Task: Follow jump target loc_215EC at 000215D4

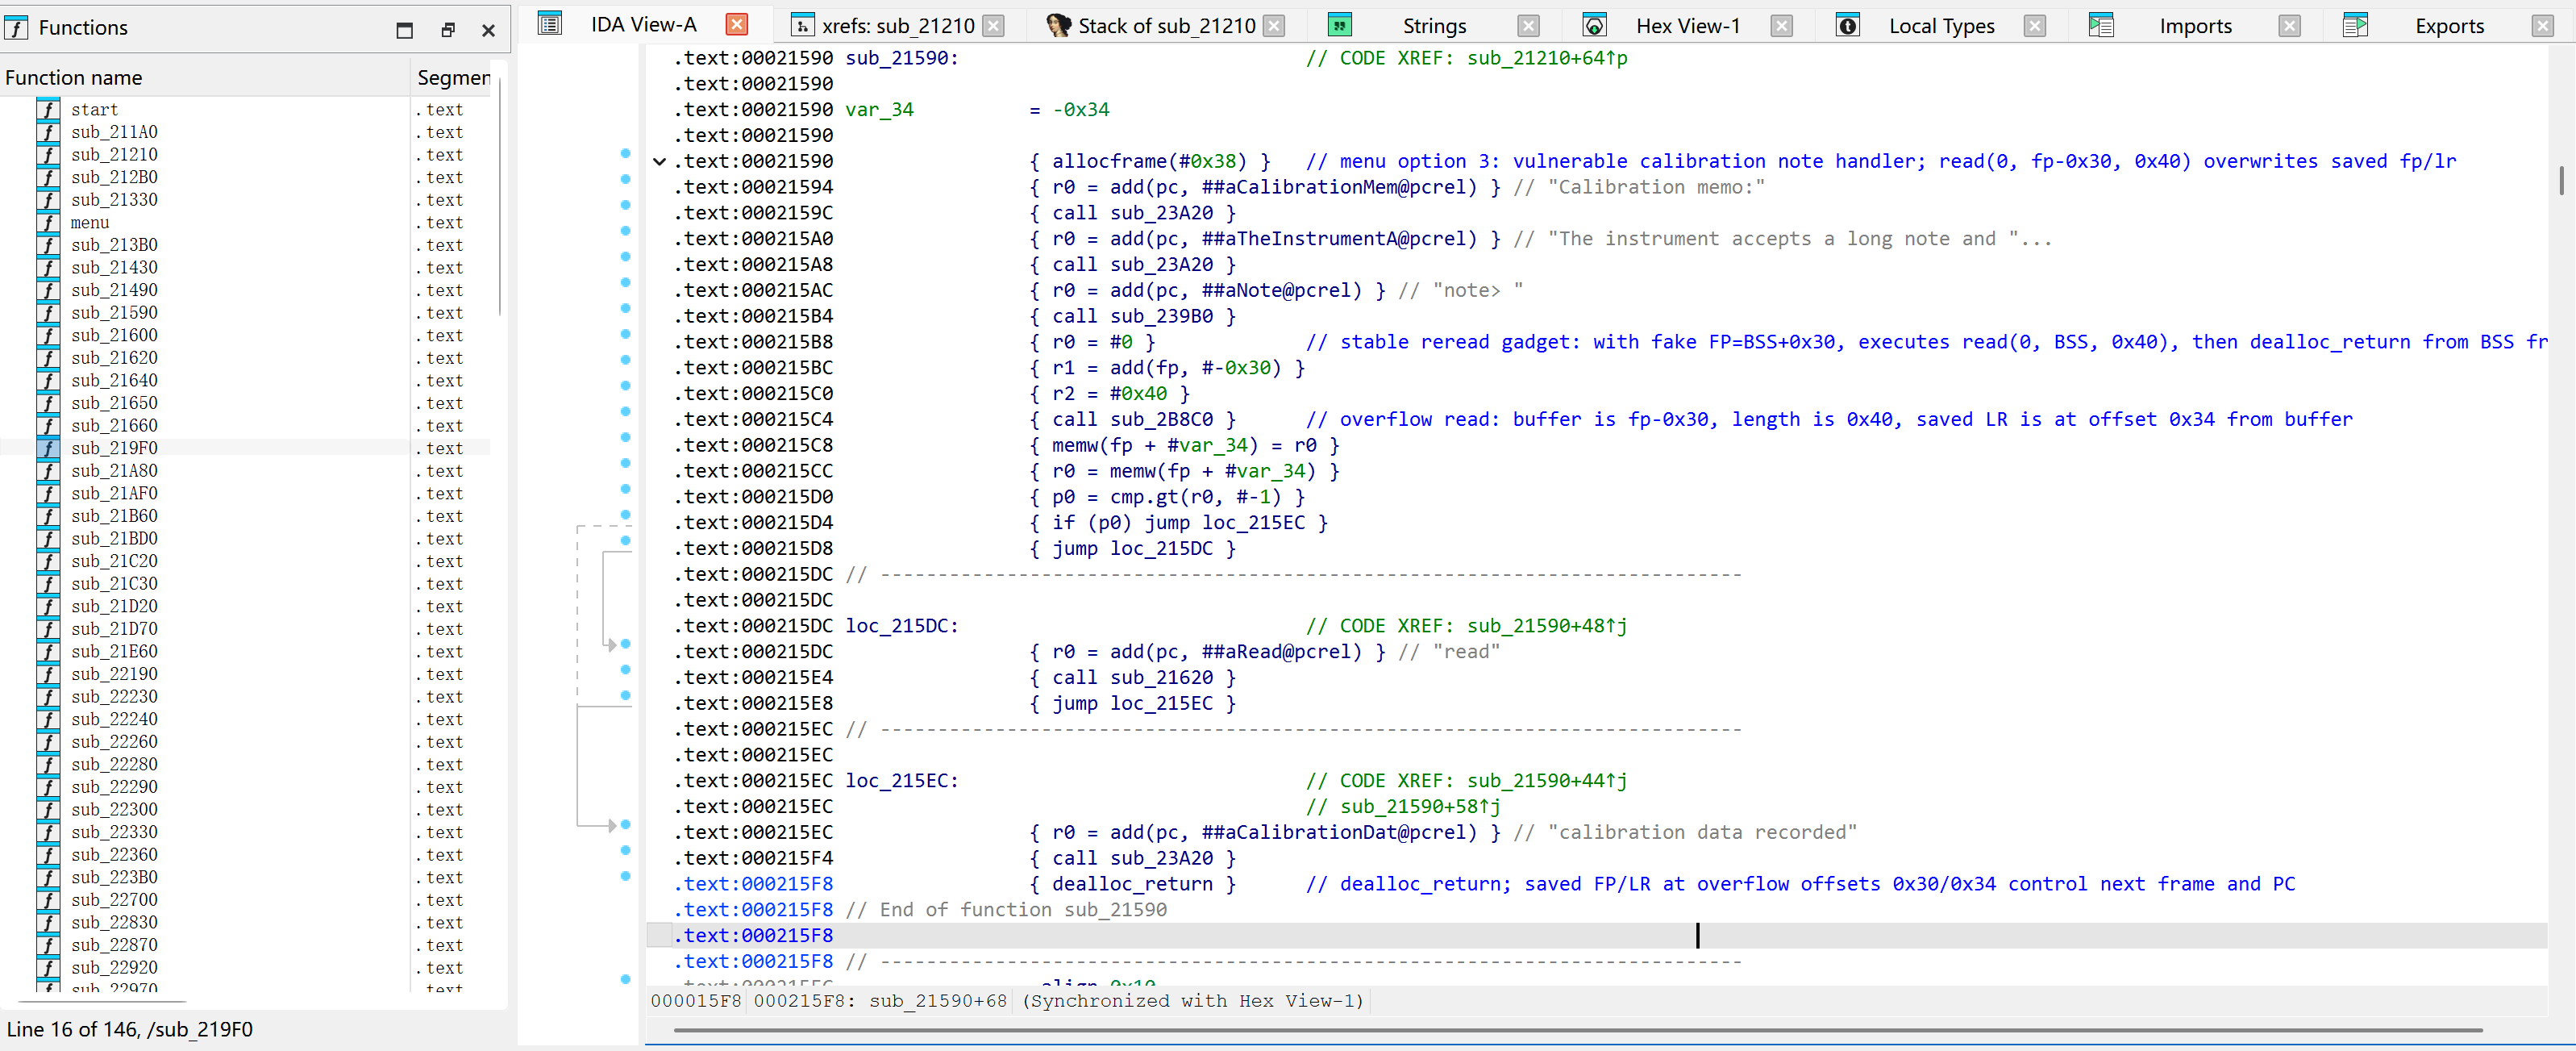Action: pyautogui.click(x=1253, y=522)
